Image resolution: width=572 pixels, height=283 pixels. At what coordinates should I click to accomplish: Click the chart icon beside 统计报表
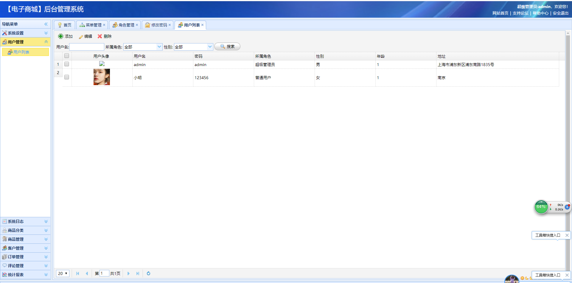[x=4, y=275]
